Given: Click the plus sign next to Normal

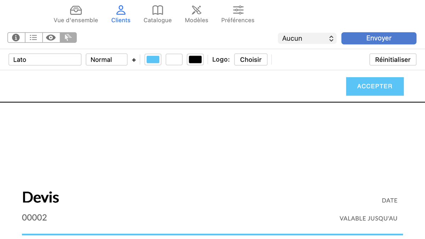Looking at the screenshot, I should coord(134,60).
